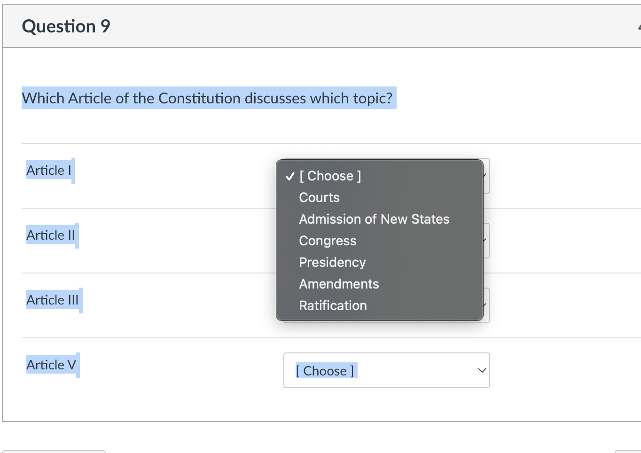The width and height of the screenshot is (641, 453).
Task: Select Admission of New States option
Action: pyautogui.click(x=374, y=219)
